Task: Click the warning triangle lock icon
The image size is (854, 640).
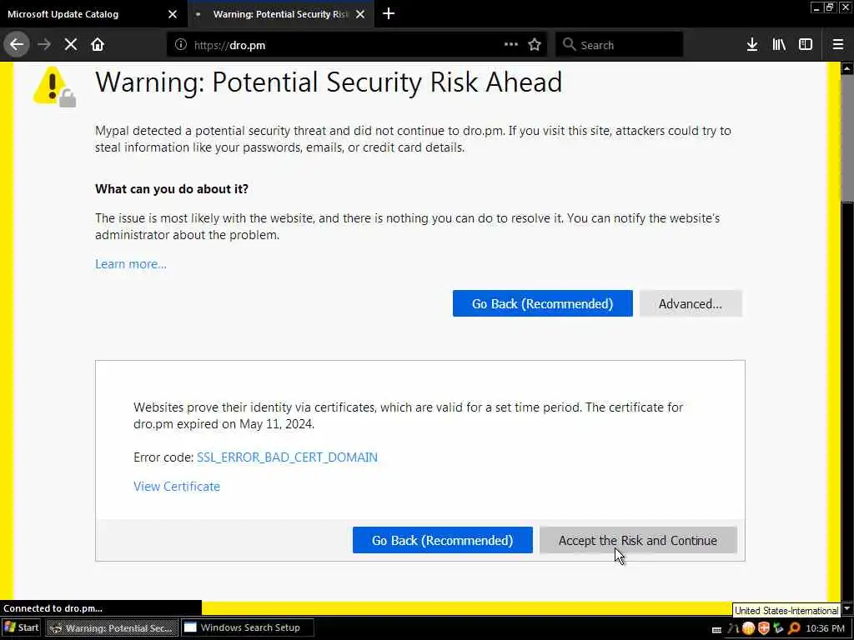Action: [54, 87]
